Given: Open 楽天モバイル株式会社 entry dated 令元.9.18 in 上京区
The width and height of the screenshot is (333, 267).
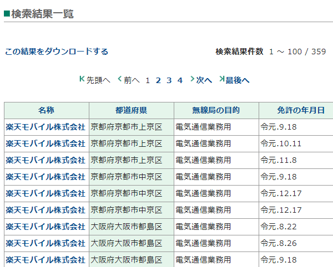Looking at the screenshot, I should click(x=46, y=127).
